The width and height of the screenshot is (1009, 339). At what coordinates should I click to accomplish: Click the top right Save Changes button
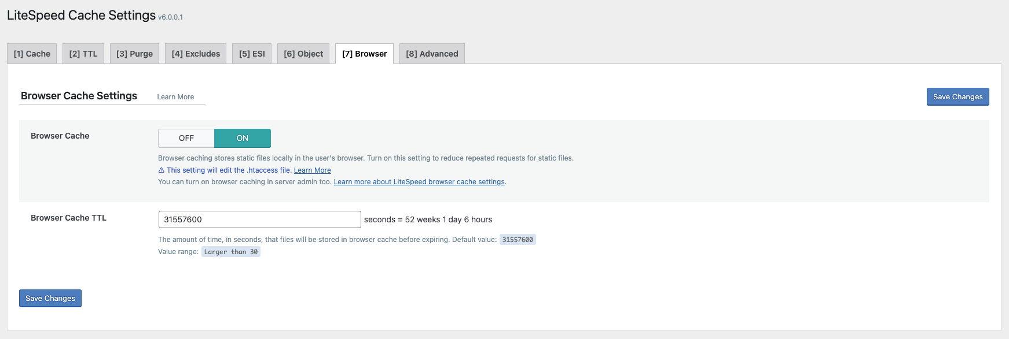tap(957, 96)
